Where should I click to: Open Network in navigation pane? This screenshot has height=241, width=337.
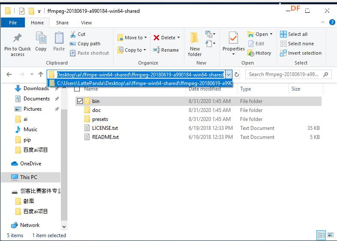click(30, 225)
